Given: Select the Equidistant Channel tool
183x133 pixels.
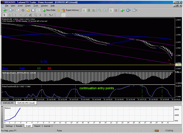Looking at the screenshot, I should pos(30,15).
